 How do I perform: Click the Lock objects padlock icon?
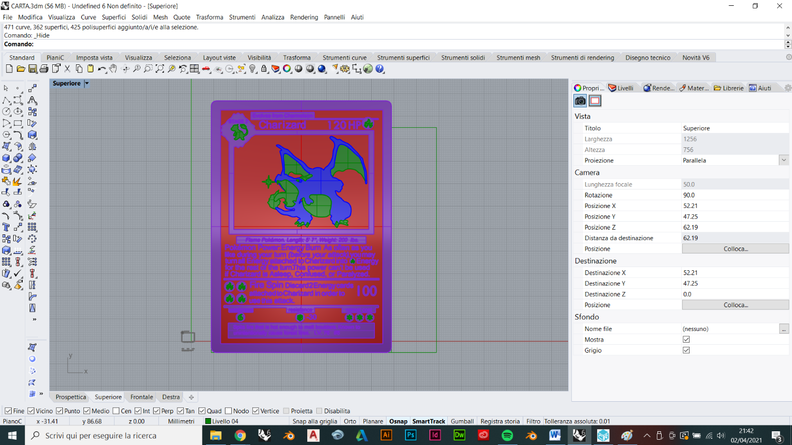click(264, 69)
